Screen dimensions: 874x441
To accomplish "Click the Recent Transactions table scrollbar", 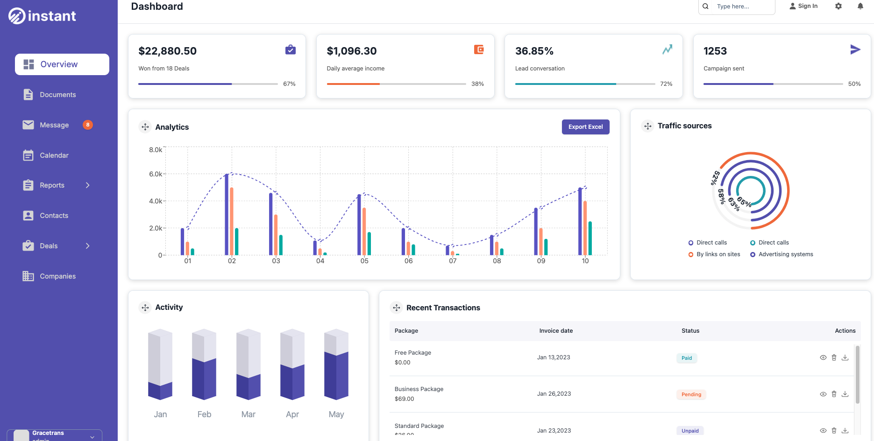I will (x=857, y=374).
